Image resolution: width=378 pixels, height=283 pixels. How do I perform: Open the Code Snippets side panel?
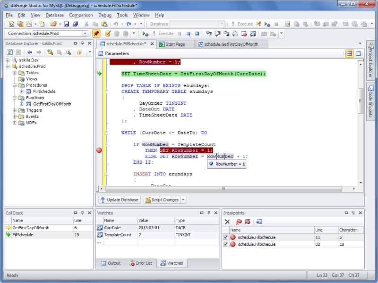370,101
